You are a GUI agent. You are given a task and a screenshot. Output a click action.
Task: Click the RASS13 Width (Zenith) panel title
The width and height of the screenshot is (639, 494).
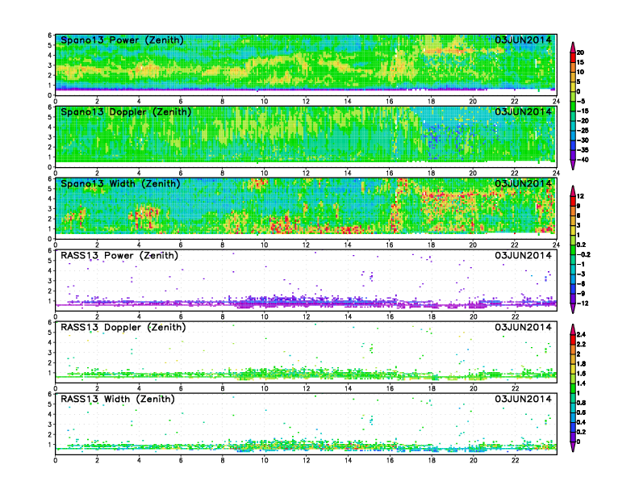tap(118, 399)
